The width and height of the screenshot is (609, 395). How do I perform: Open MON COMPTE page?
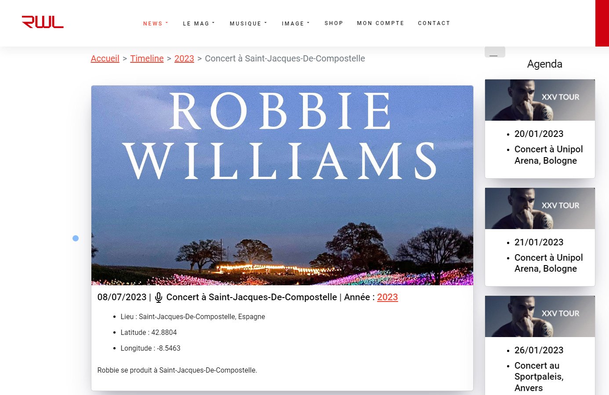381,23
